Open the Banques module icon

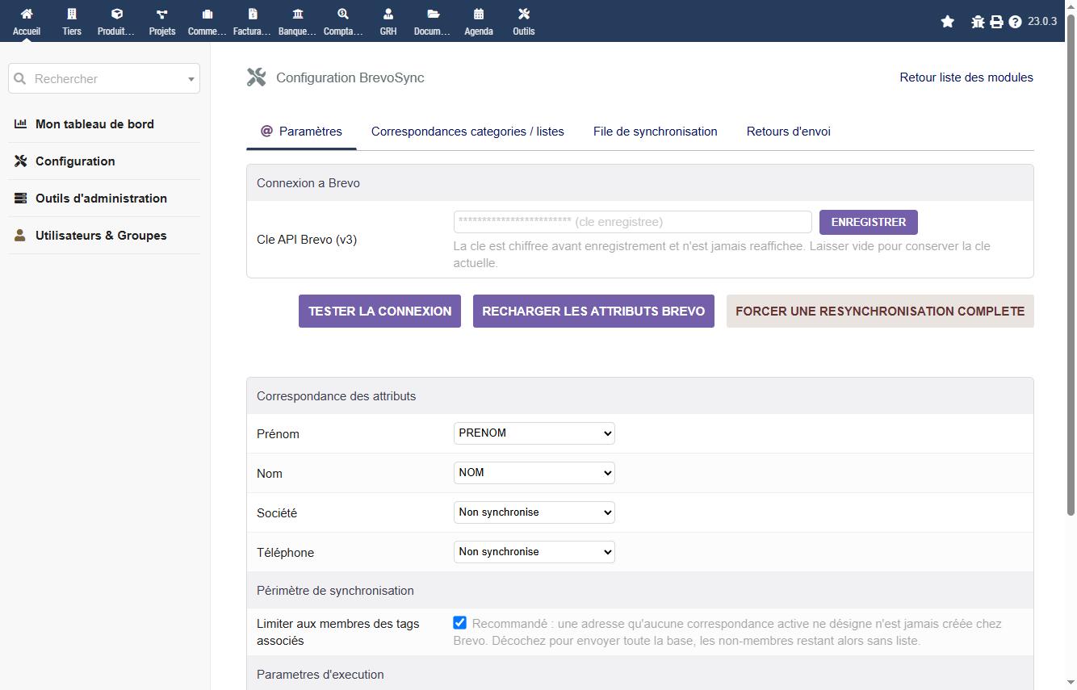(x=298, y=14)
